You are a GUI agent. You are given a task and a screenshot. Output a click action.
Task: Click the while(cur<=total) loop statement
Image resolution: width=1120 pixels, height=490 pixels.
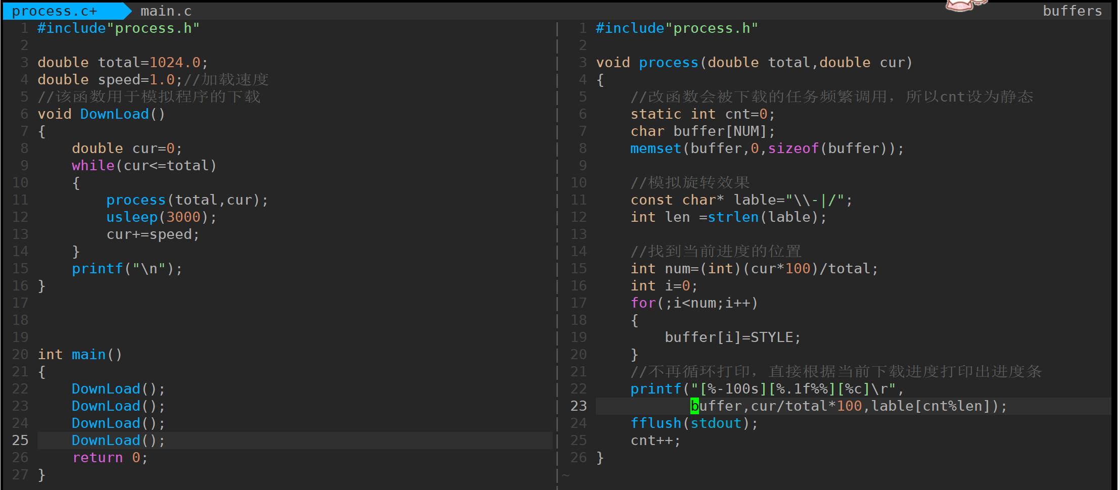click(x=144, y=166)
